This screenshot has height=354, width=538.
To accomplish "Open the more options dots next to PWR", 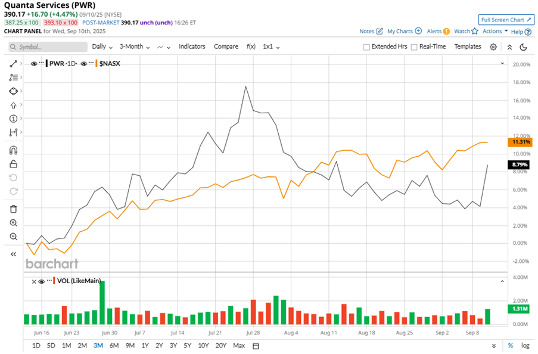I will [x=42, y=63].
